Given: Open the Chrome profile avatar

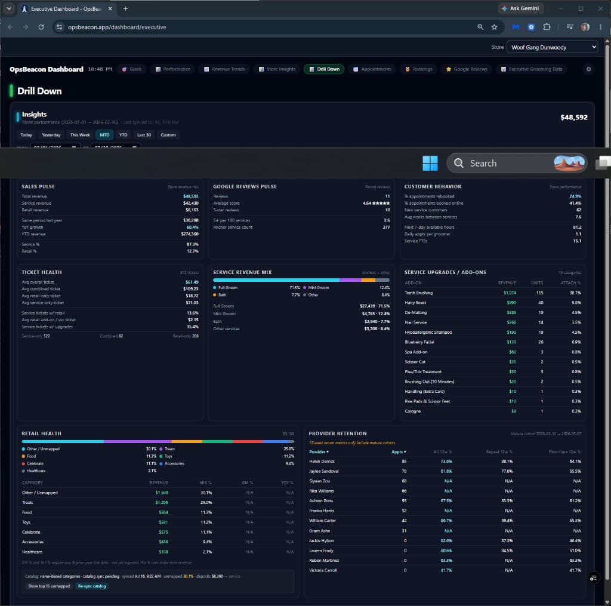Looking at the screenshot, I should click(x=585, y=27).
